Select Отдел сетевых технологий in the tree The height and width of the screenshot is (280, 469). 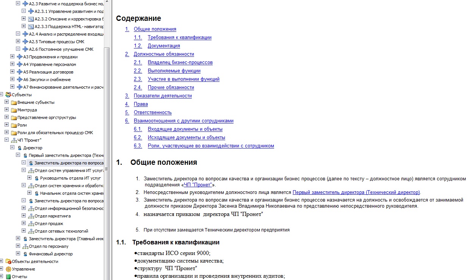(61, 231)
